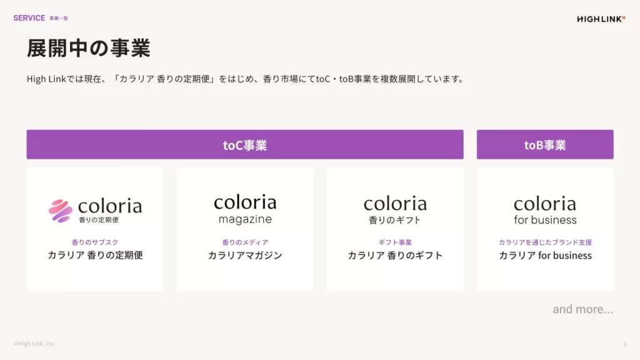640x360 pixels.
Task: Select the coloria magazine logo
Action: [x=245, y=209]
